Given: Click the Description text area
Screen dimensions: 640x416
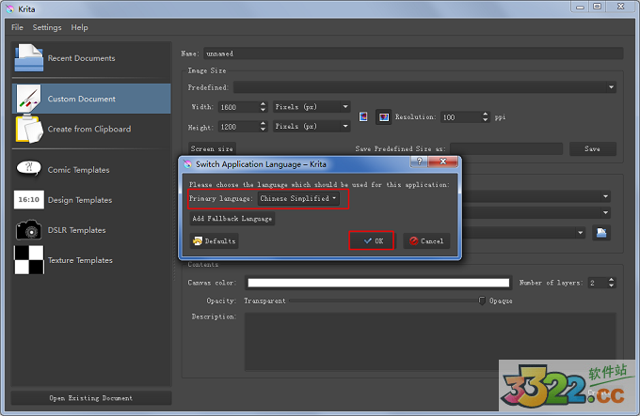Looking at the screenshot, I should [x=430, y=341].
